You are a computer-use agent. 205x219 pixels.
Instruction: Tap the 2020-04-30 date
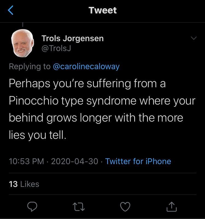click(74, 161)
